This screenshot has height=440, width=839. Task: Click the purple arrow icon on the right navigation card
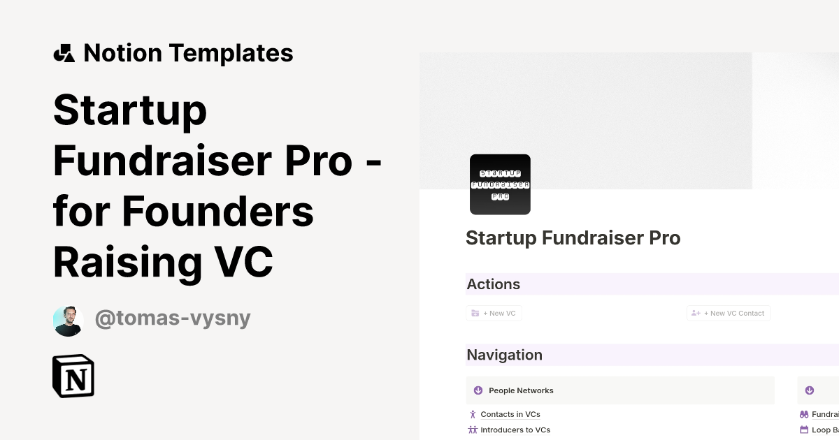(809, 390)
